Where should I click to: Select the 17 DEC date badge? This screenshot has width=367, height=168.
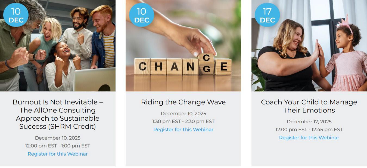[x=267, y=15]
